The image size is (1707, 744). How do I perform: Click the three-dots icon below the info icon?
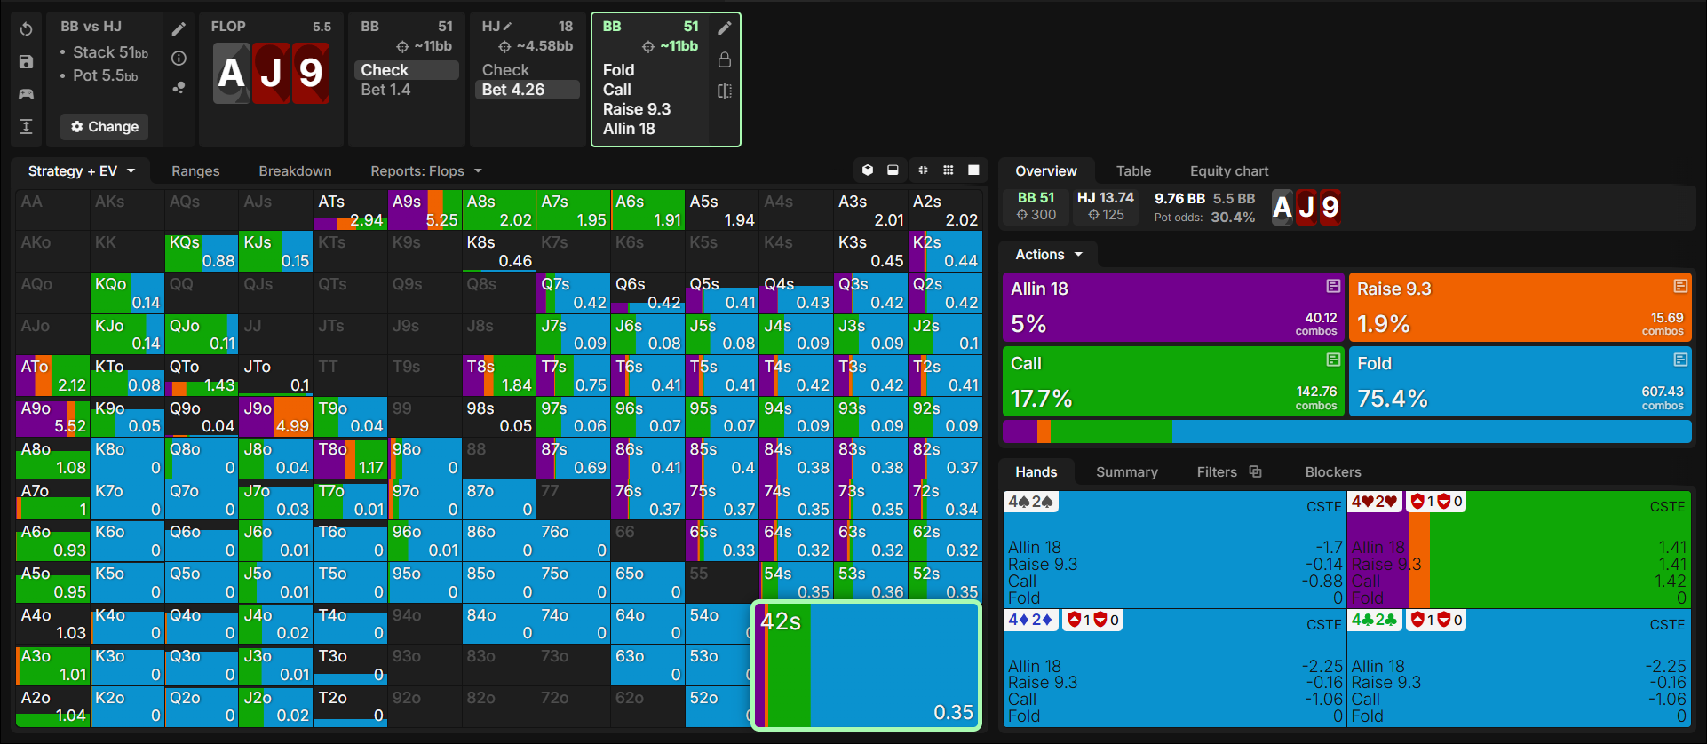click(179, 88)
